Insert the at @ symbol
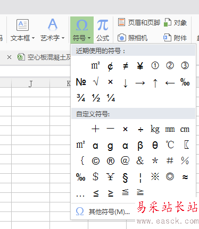Screen dimensions: 199x229 tap(125, 161)
